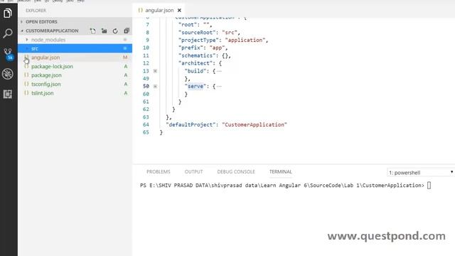Open the Explorer view in activity bar
This screenshot has height=256, width=455.
[8, 14]
